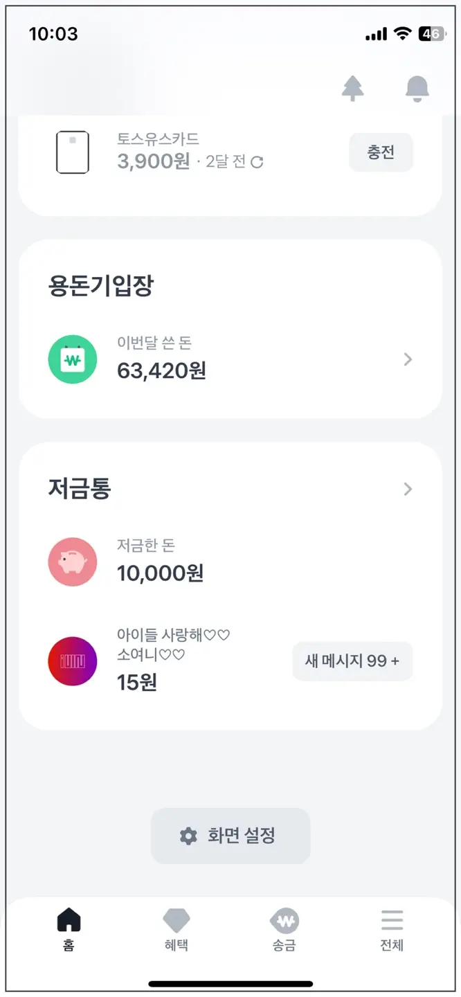Tap the 화면 설정 screen settings button

coord(230,835)
